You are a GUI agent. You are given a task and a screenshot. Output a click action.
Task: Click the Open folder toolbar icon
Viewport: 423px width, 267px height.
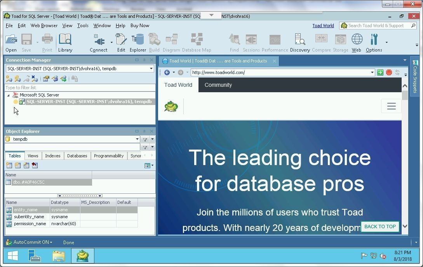(11, 40)
